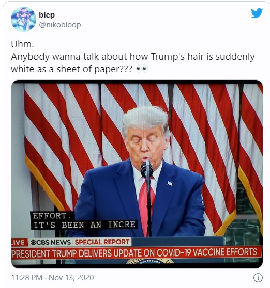Click the tweet text about Trump's hair
The height and width of the screenshot is (288, 270).
tap(133, 62)
